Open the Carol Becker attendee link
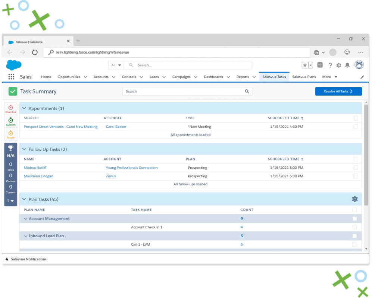Viewport: 372px width, 298px height. pos(116,127)
